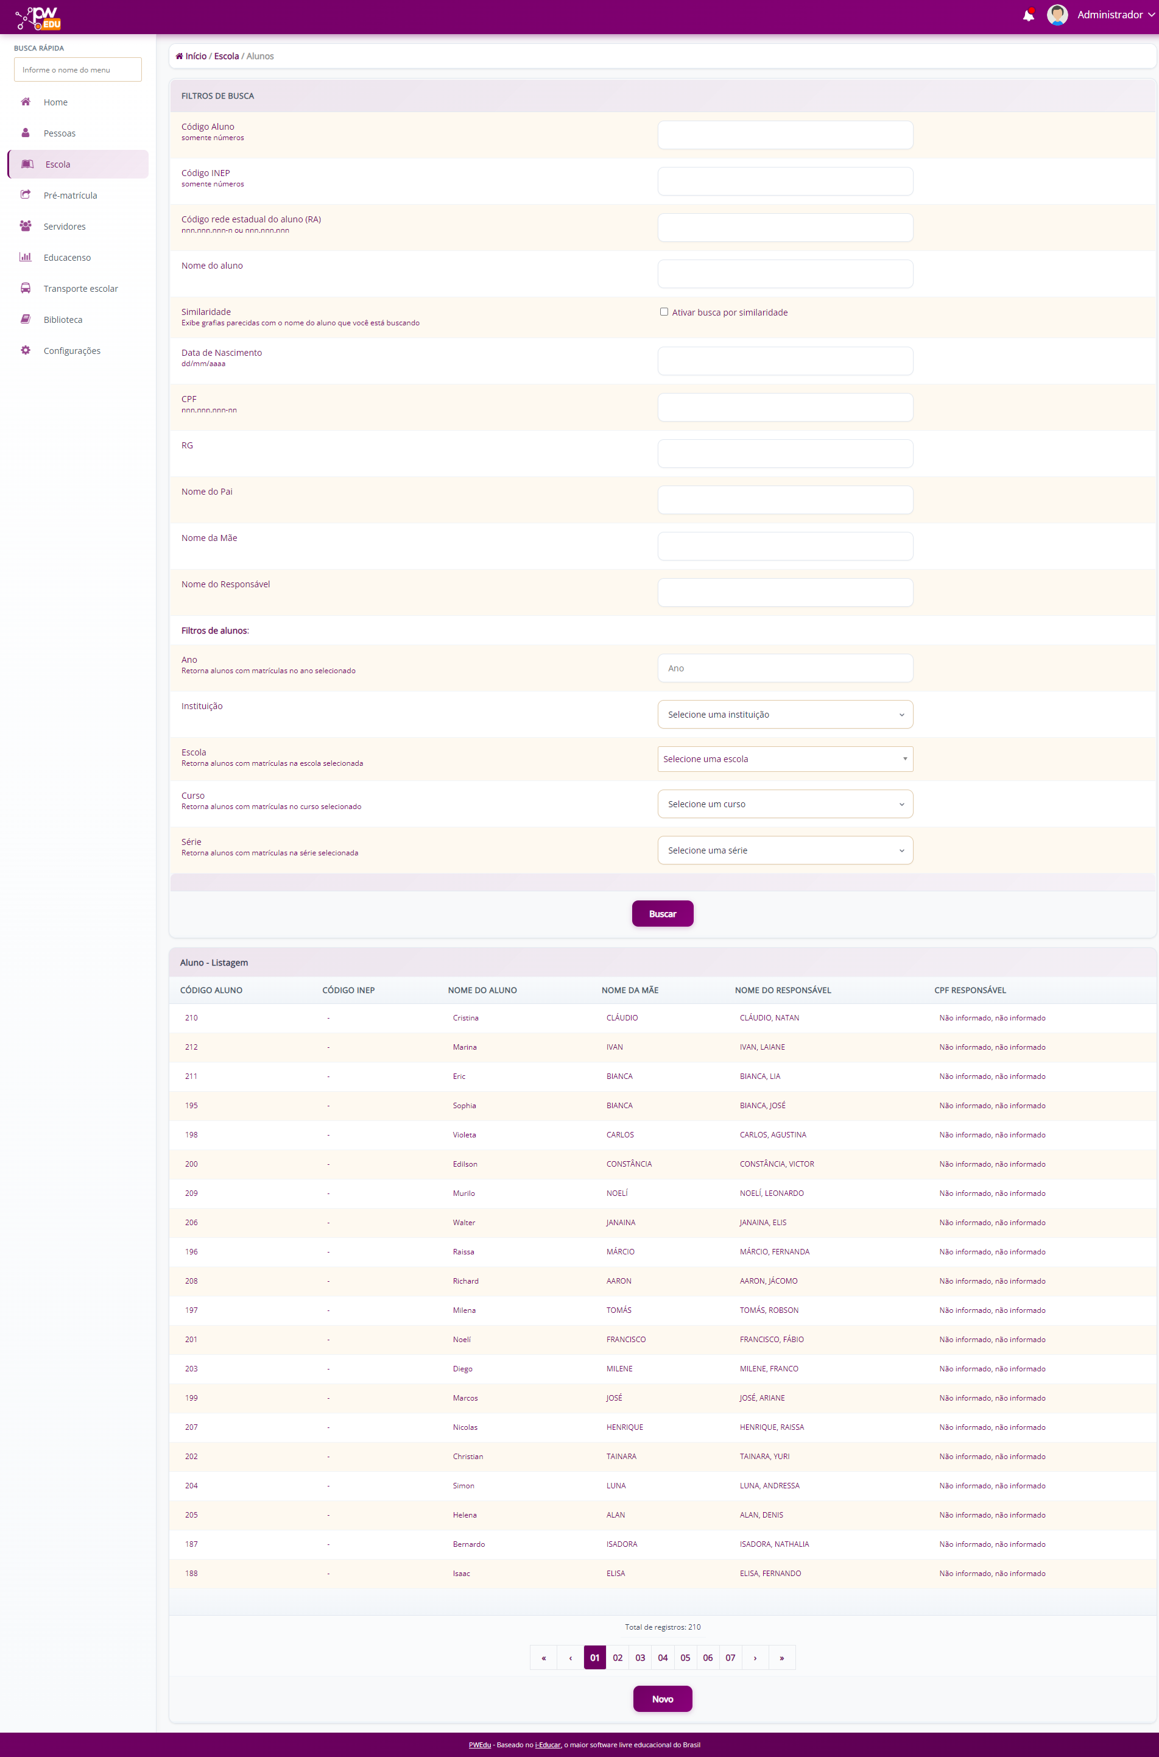
Task: Click the Biblioteca book icon
Action: tap(26, 319)
